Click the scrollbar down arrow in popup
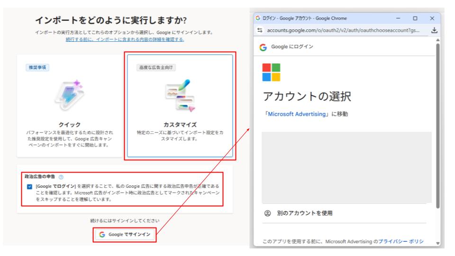The height and width of the screenshot is (256, 455). click(437, 243)
